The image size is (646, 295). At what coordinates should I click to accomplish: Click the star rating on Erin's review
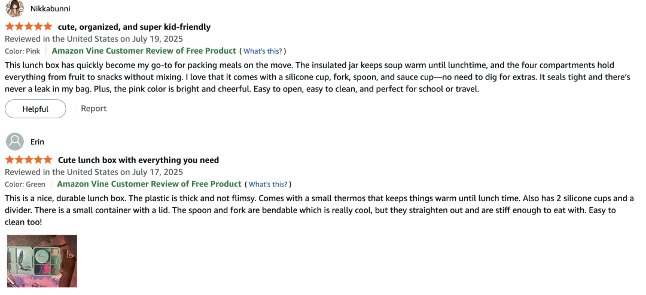[29, 160]
